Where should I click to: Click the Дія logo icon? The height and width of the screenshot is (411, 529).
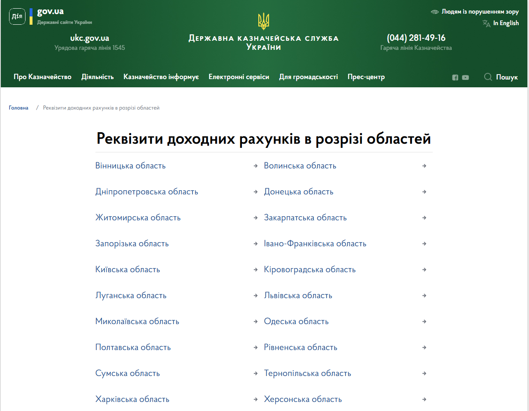tap(17, 16)
